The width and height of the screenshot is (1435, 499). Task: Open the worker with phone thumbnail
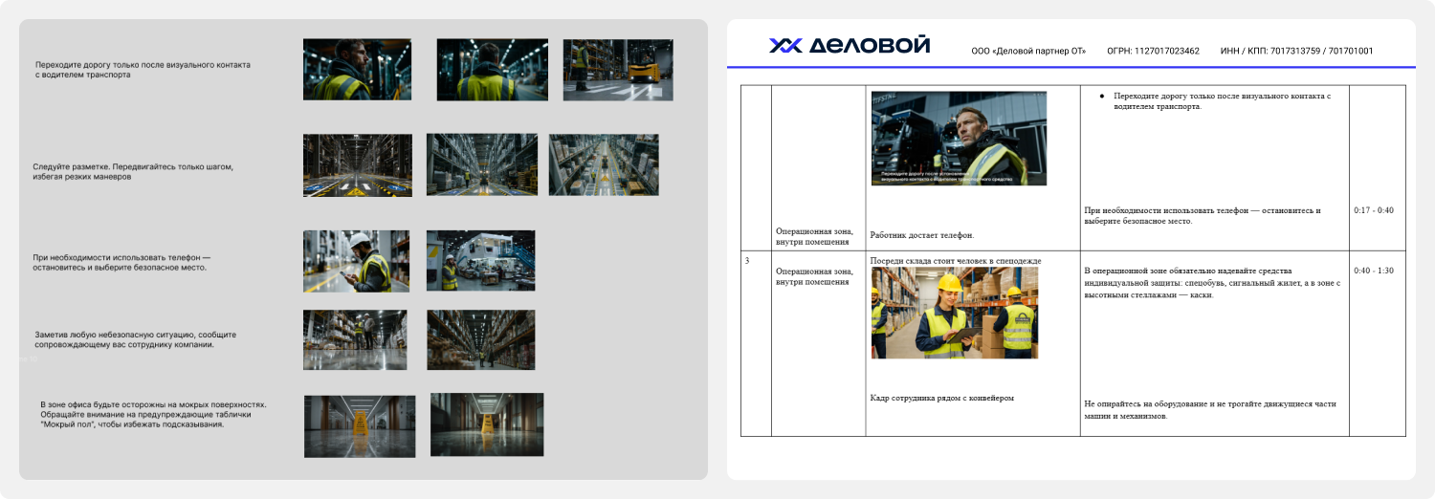click(356, 261)
